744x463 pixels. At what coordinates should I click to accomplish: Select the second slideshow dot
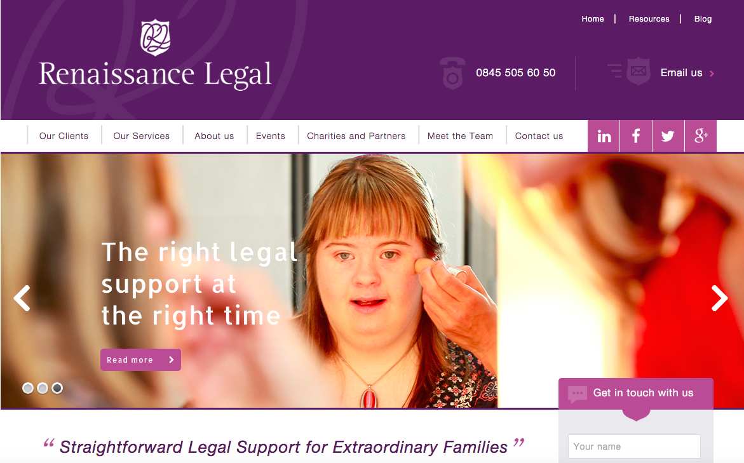43,388
